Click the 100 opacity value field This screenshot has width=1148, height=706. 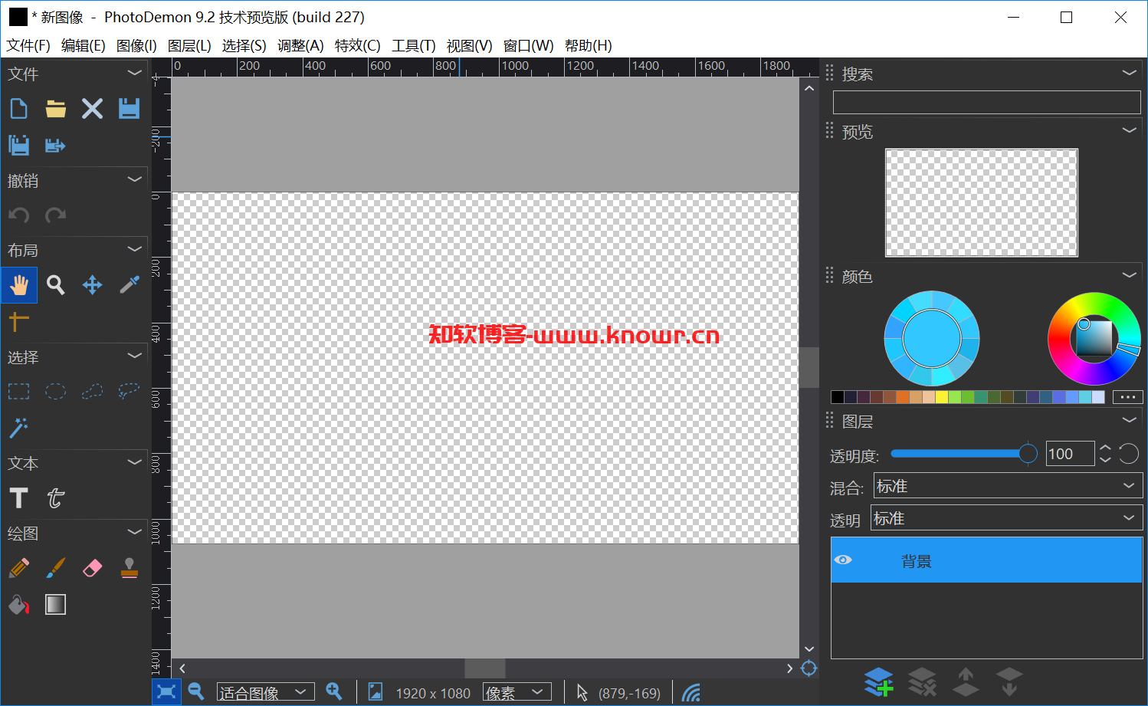pos(1070,454)
